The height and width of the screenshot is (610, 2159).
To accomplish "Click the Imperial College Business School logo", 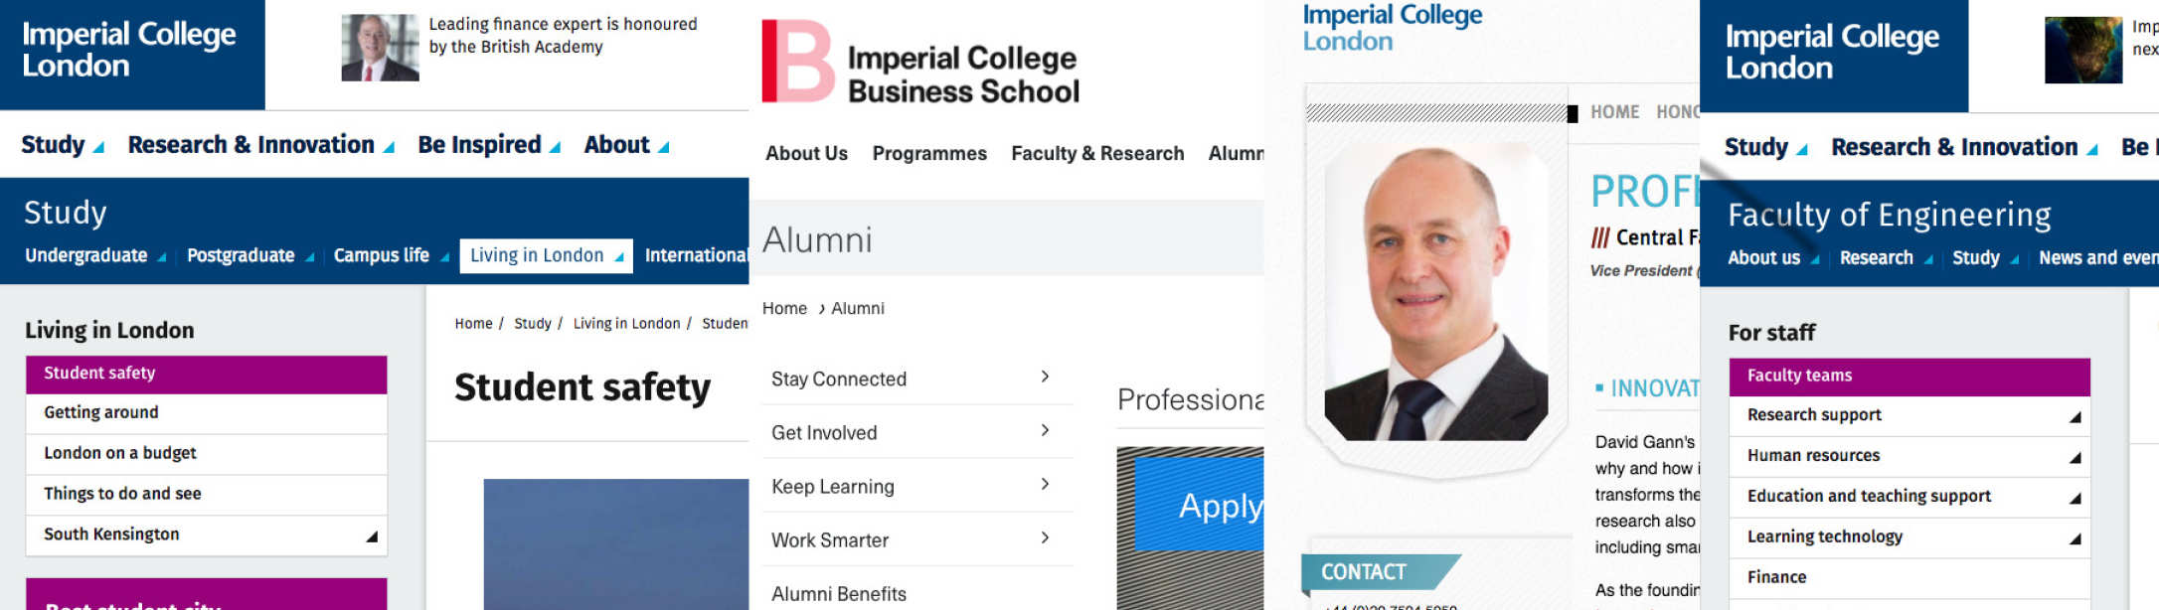I will coord(920,62).
